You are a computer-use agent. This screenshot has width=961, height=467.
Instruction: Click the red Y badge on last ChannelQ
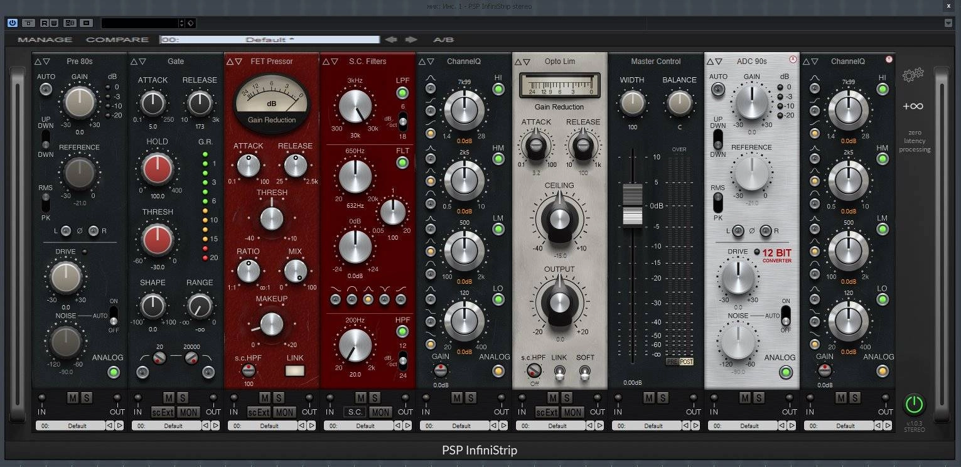(x=888, y=60)
